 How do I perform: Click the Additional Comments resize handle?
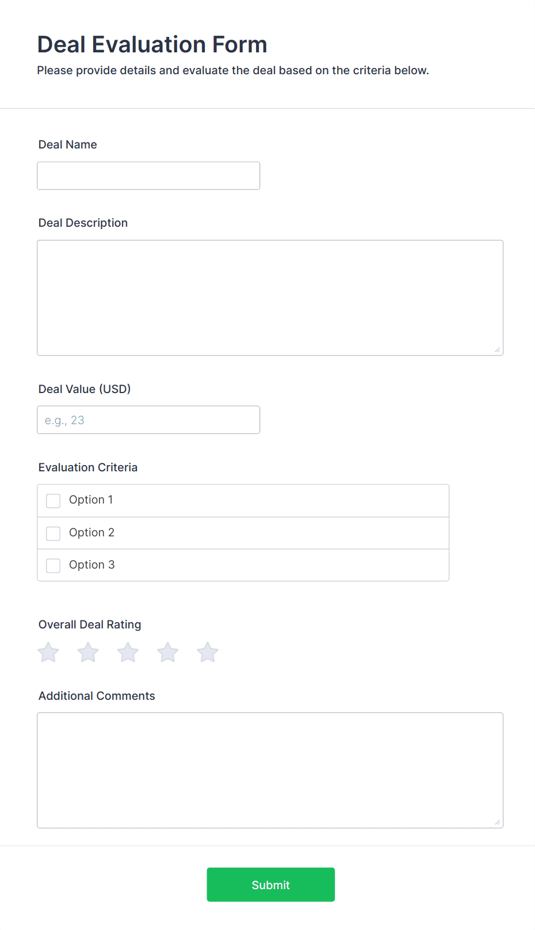[x=498, y=822]
